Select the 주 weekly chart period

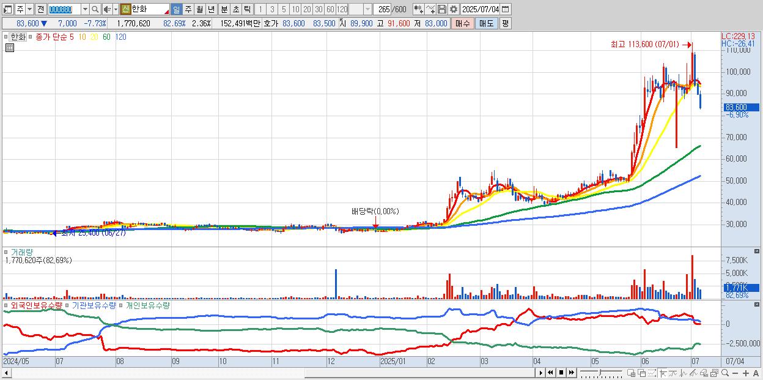click(x=188, y=10)
